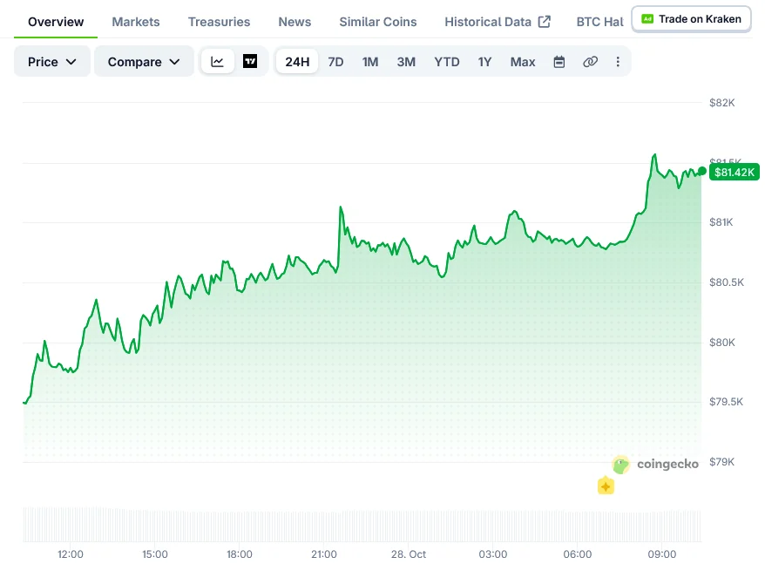Switch to TradingView chart icon
The height and width of the screenshot is (564, 765).
click(250, 62)
